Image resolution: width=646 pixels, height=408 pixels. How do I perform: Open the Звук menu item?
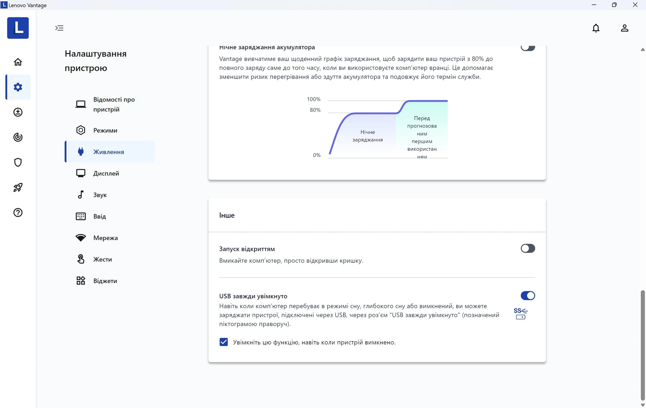(x=110, y=195)
